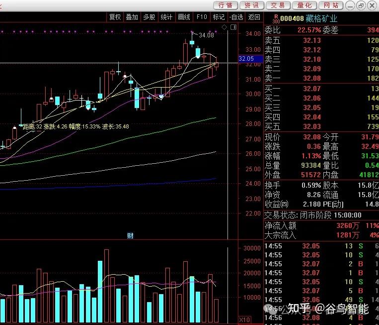The width and height of the screenshot is (379, 325).
Task: Open the 资讯 news menu
Action: click(251, 5)
